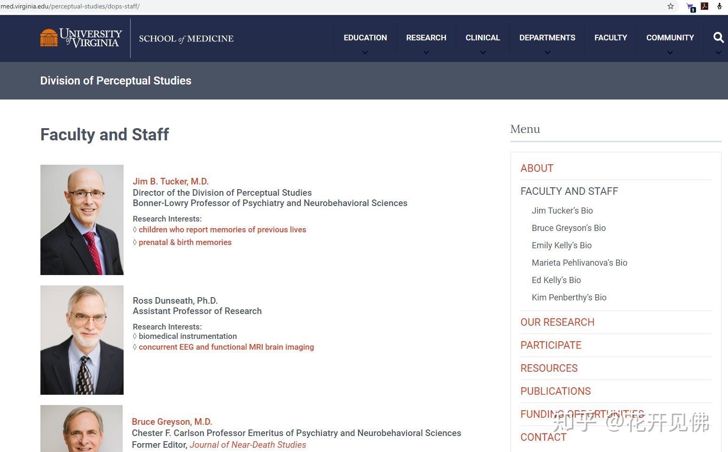Open prenatal & birth memories link
Viewport: 728px width, 452px height.
pyautogui.click(x=185, y=242)
